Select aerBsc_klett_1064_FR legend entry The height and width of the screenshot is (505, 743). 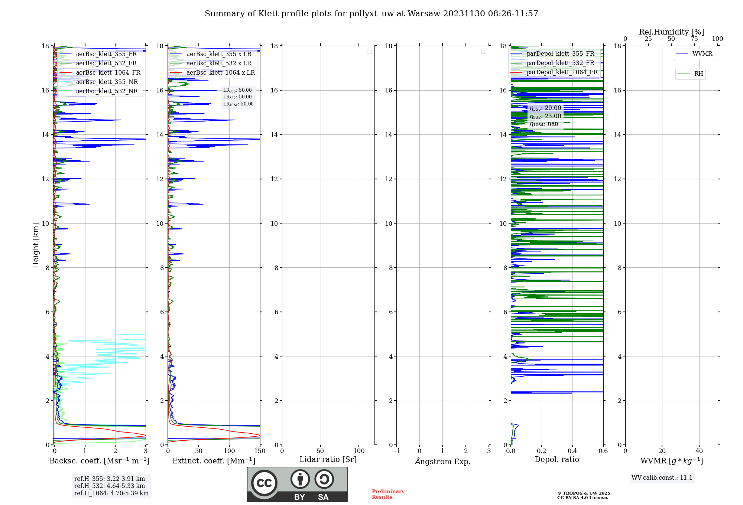108,73
